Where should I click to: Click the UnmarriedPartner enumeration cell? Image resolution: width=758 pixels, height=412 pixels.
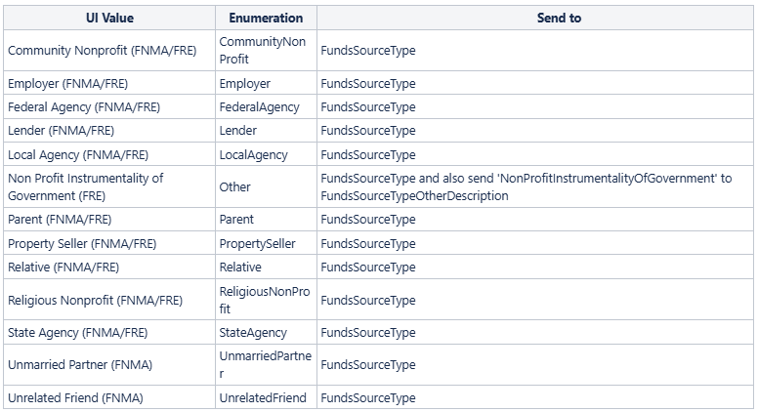pyautogui.click(x=266, y=365)
